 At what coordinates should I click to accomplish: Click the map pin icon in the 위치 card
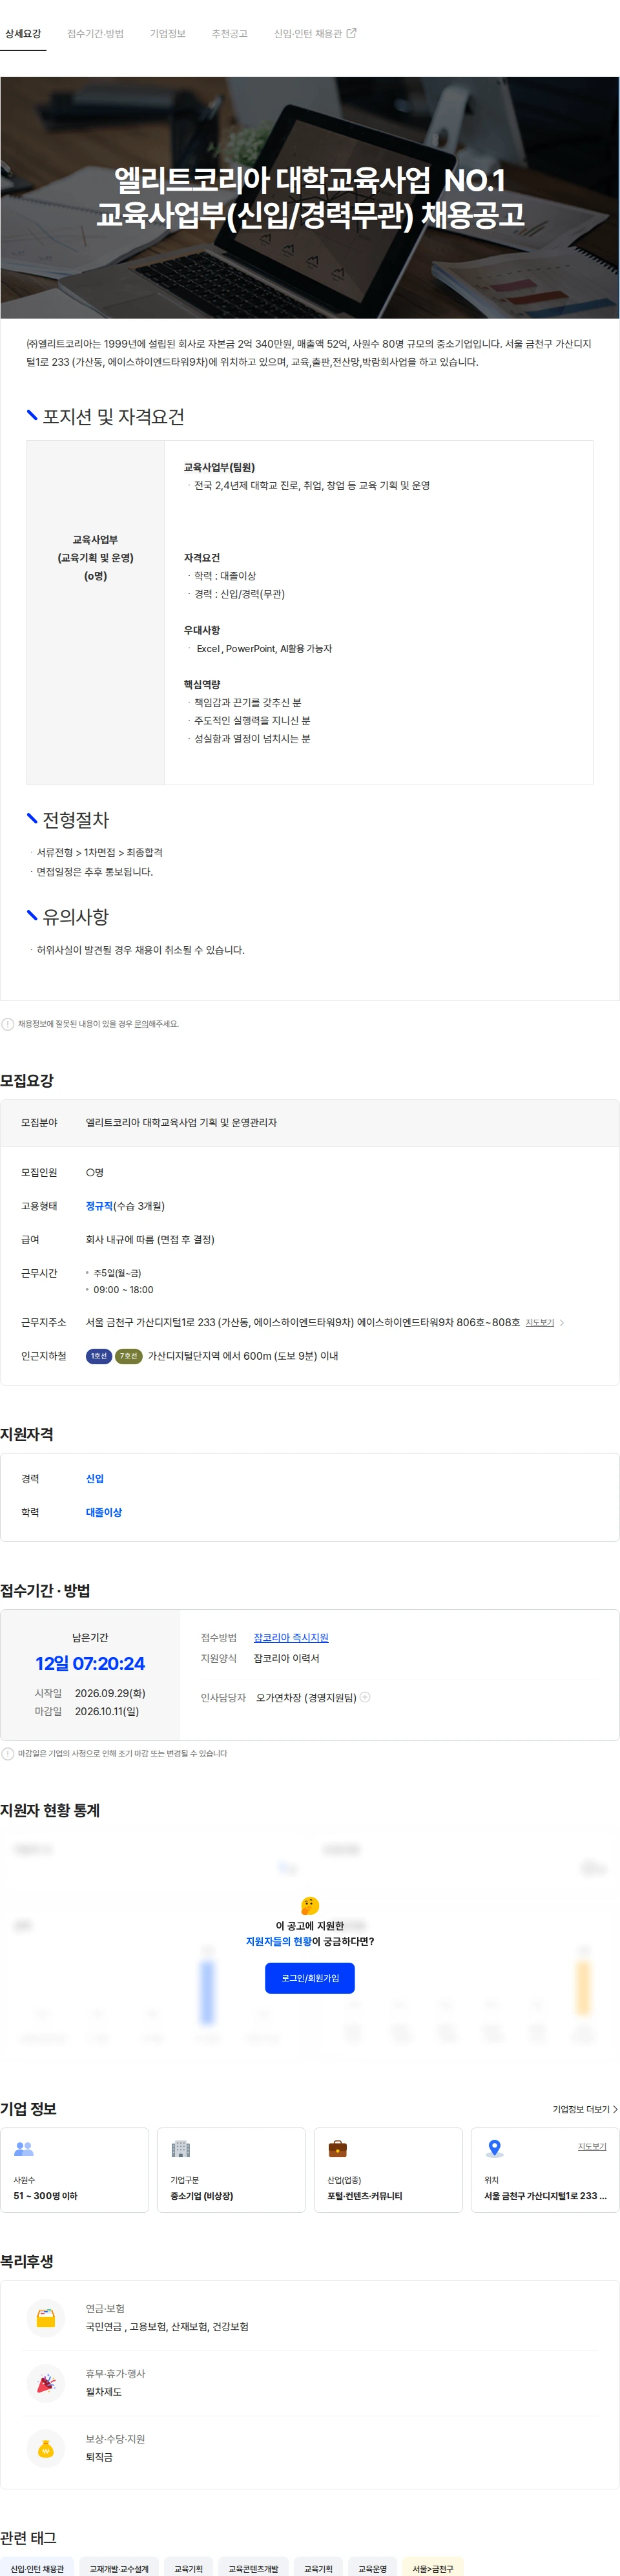[494, 2148]
